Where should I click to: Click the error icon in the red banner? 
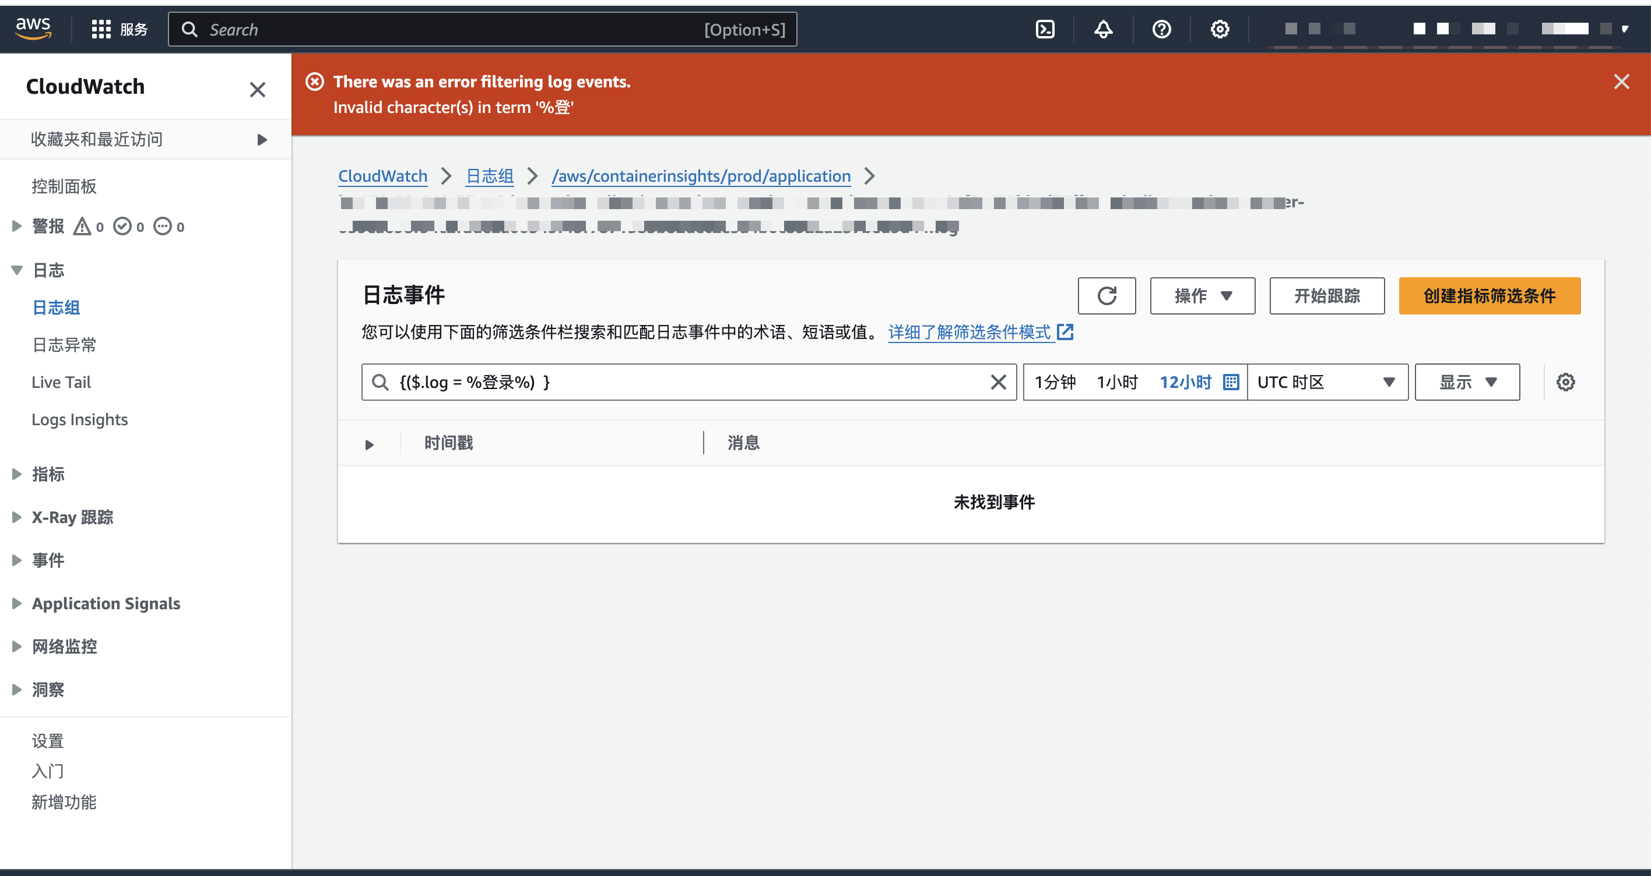(x=315, y=82)
